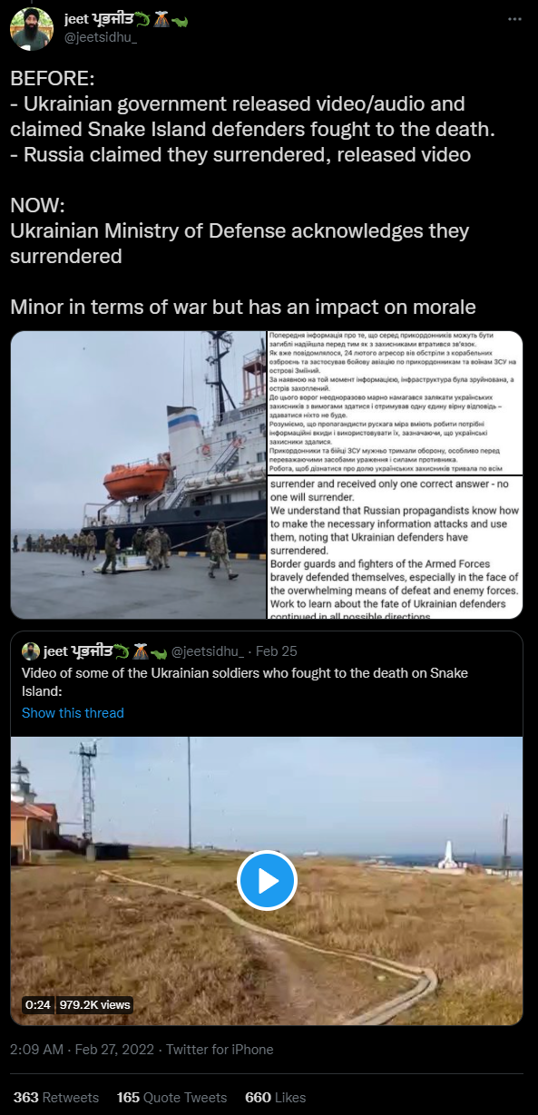The height and width of the screenshot is (1115, 538).
Task: Click the 979.2K views label
Action: (x=94, y=1004)
